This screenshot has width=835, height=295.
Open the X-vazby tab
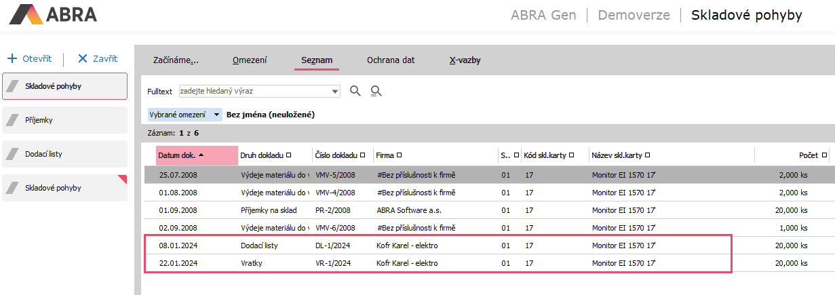pos(465,60)
